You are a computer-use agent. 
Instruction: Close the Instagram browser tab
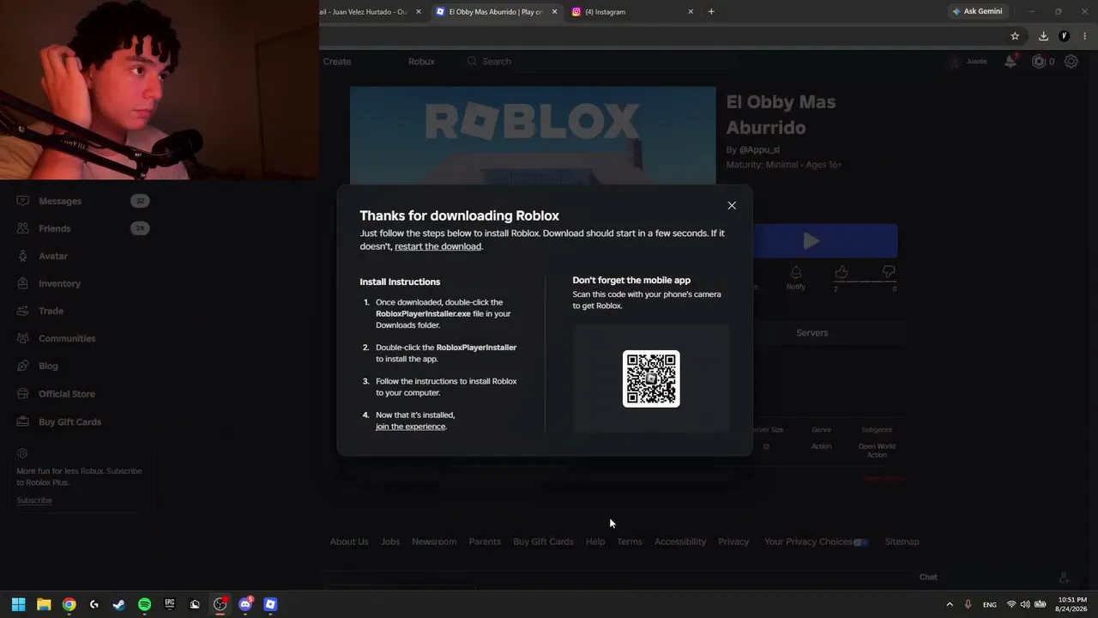691,11
